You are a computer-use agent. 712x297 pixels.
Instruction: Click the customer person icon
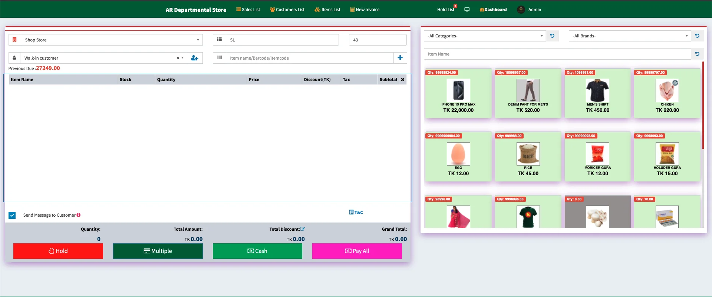[x=14, y=58]
